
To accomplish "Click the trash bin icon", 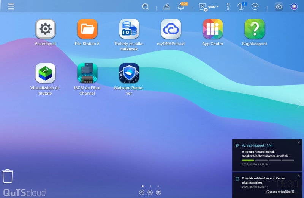I will 8,176.
